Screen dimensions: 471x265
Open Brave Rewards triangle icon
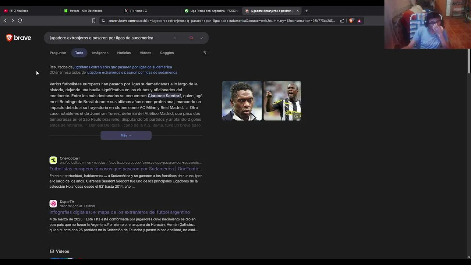click(359, 21)
